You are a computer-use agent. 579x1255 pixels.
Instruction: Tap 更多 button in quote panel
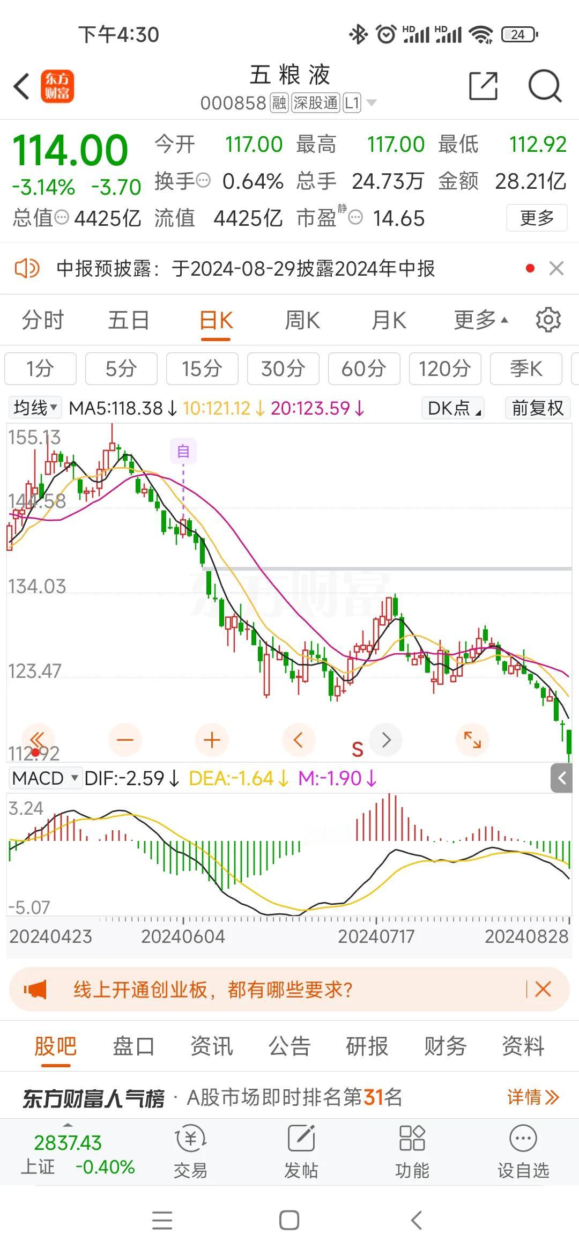[x=537, y=218]
